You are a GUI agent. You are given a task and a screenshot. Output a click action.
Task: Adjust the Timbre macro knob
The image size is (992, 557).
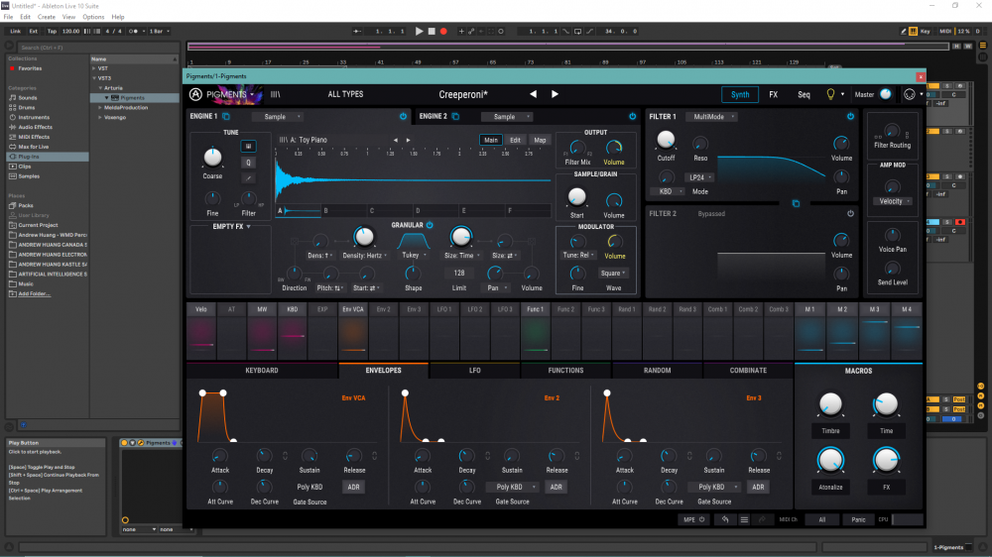[x=830, y=404]
